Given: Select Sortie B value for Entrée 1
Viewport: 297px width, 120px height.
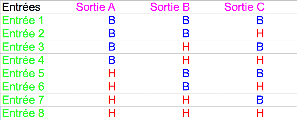Looking at the screenshot, I should coord(186,20).
